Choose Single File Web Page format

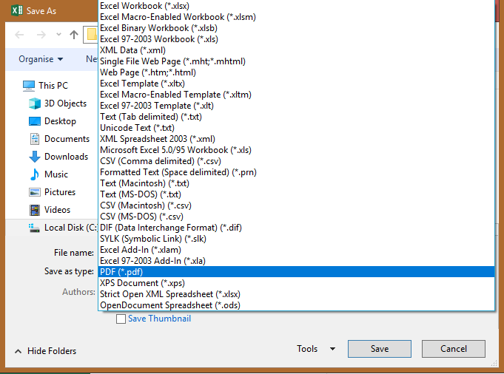pyautogui.click(x=296, y=61)
